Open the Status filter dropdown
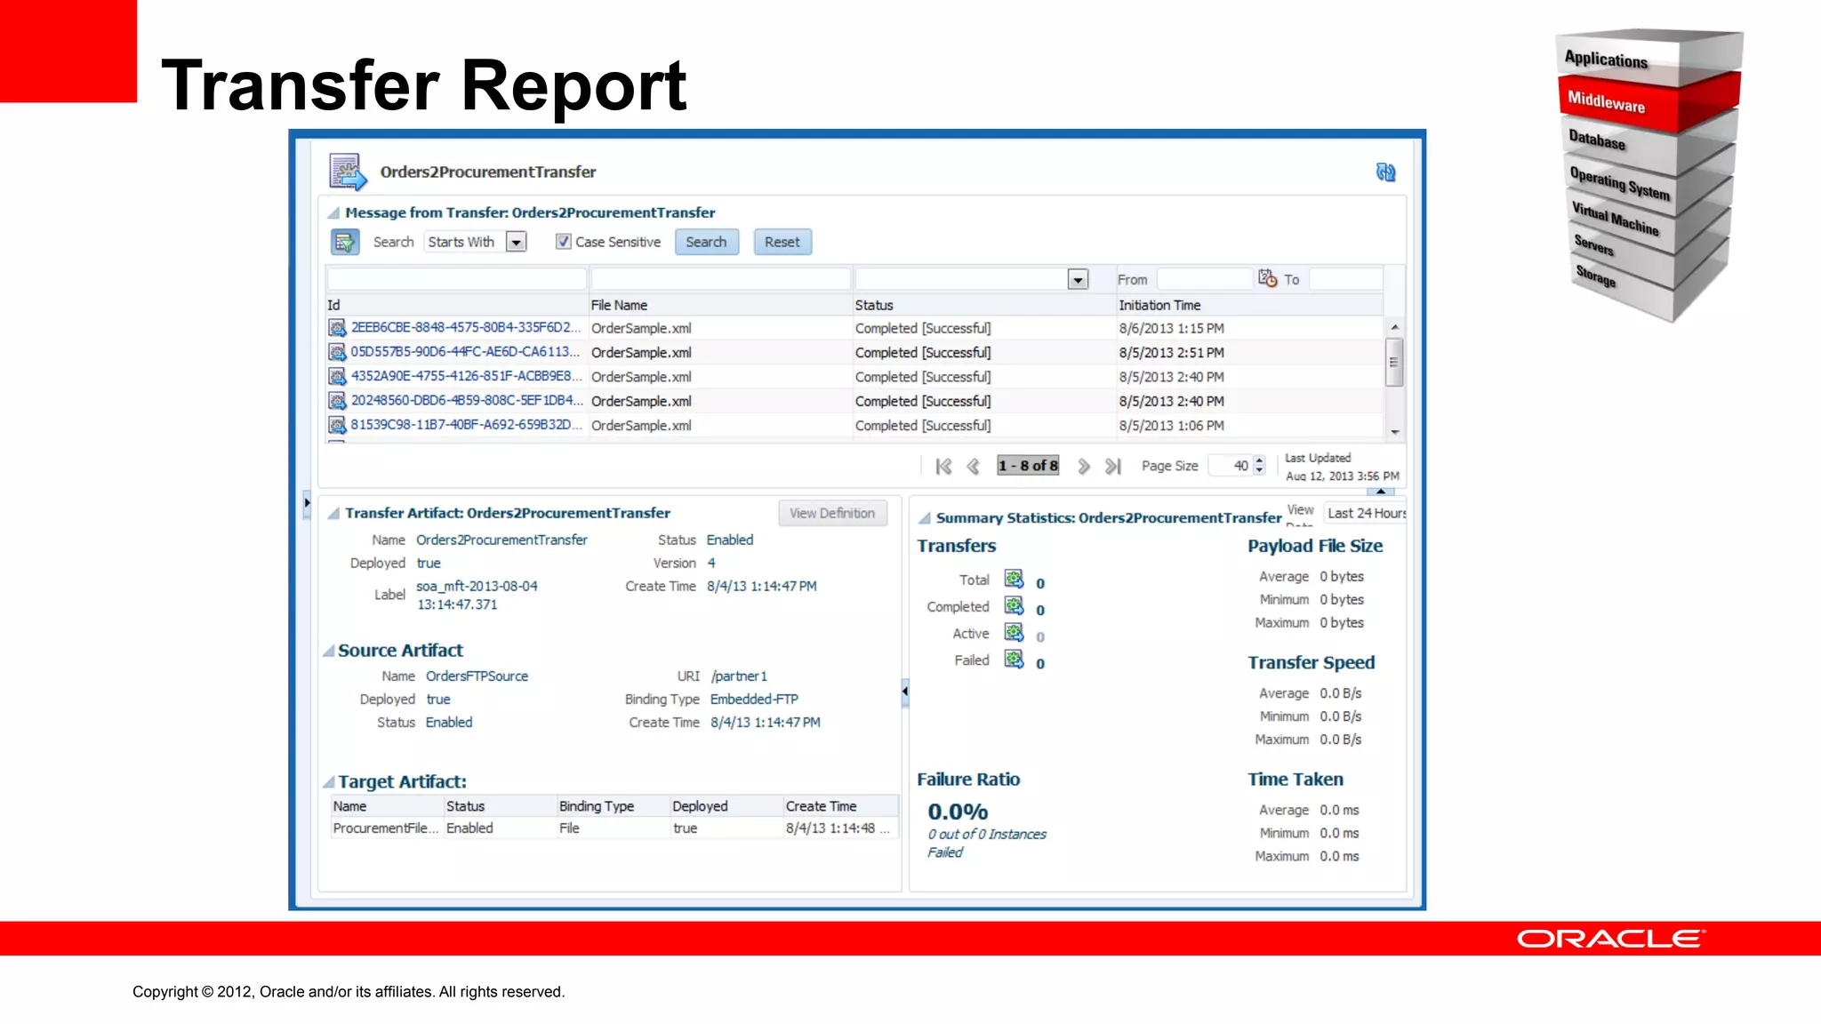Screen dimensions: 1821x1024 pos(1078,280)
